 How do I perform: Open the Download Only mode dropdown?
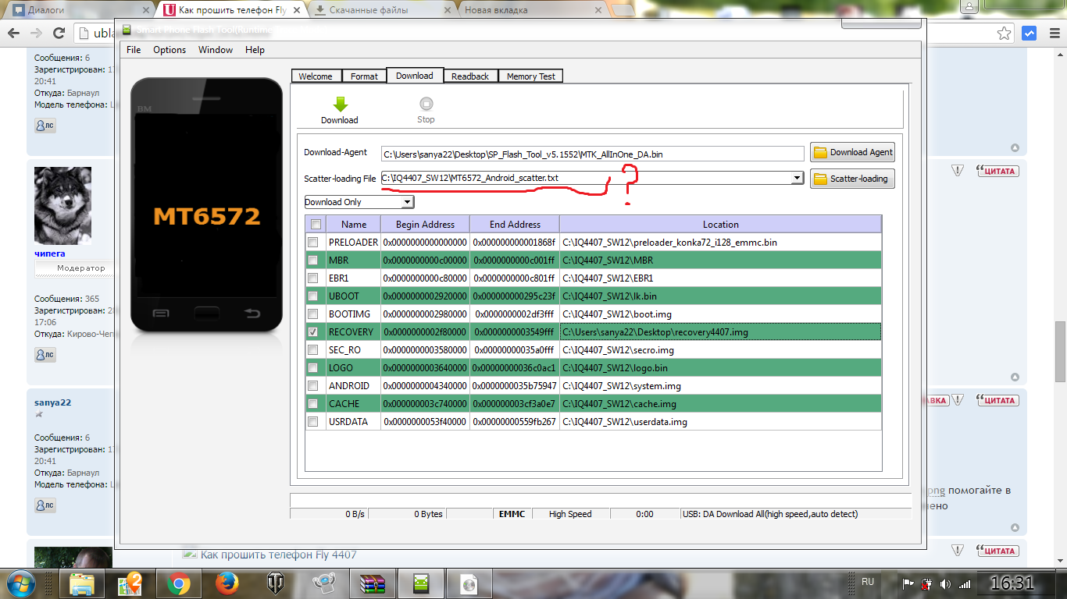pyautogui.click(x=407, y=202)
